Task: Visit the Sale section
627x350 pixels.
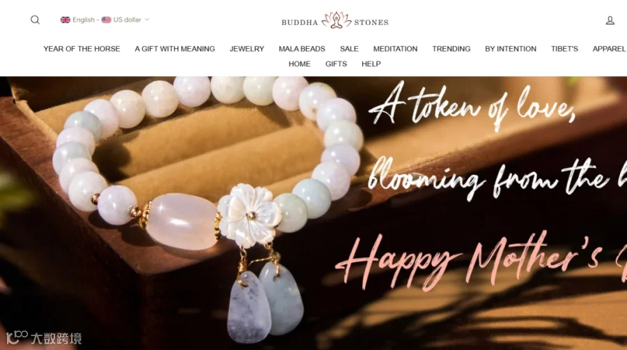Action: point(349,49)
